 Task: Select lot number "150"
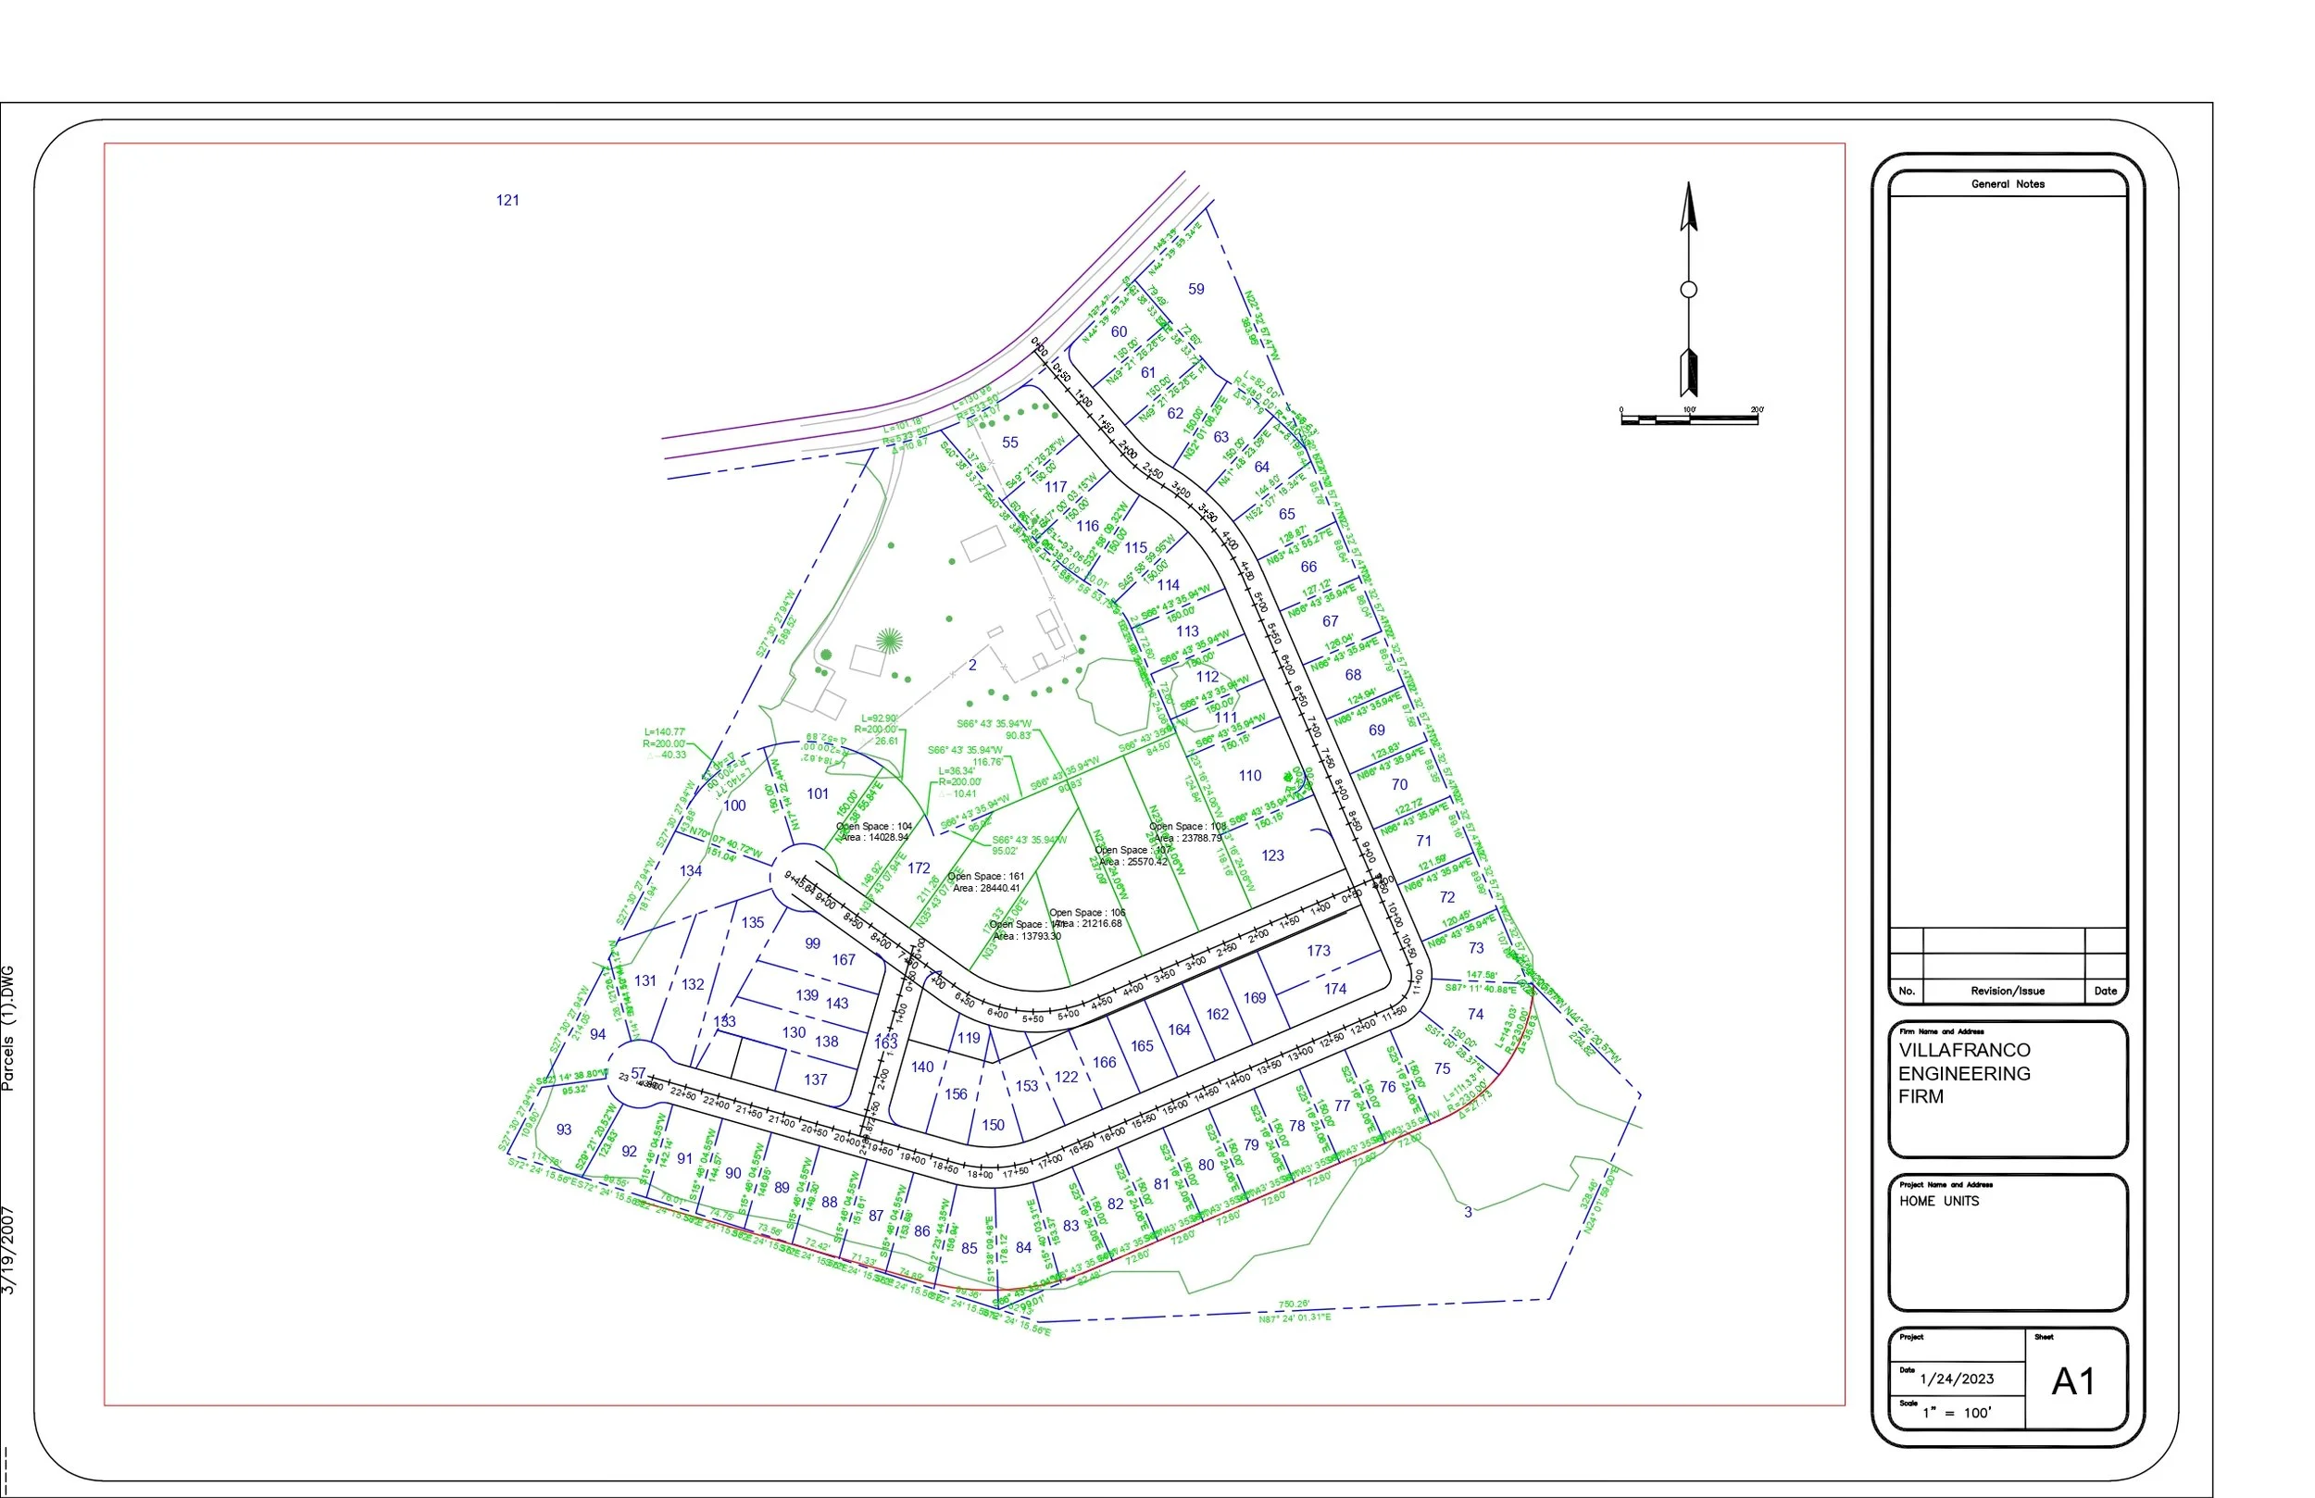point(993,1125)
